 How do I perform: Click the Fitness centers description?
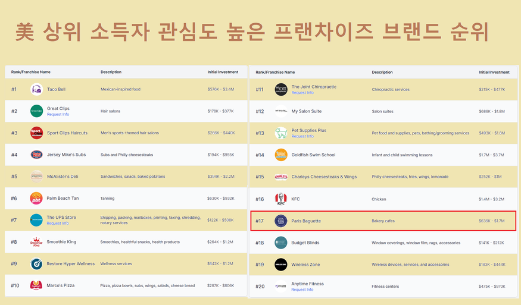[x=385, y=287]
